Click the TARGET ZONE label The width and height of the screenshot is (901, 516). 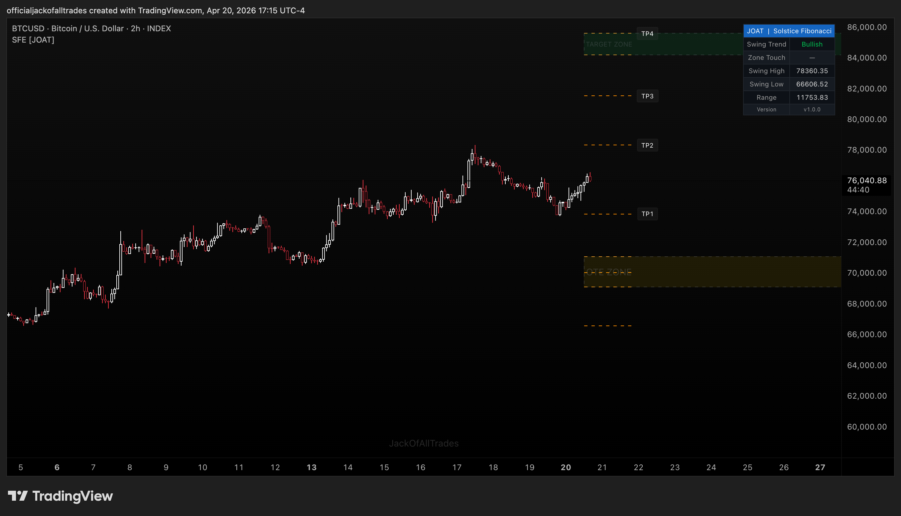609,44
